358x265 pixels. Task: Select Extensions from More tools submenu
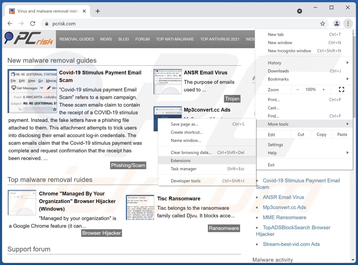[x=181, y=161]
